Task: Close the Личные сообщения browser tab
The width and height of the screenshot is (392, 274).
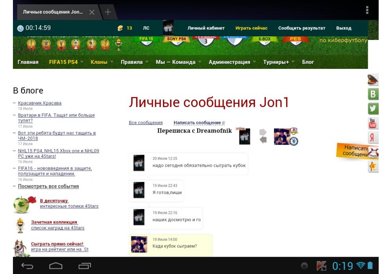Action: click(92, 12)
